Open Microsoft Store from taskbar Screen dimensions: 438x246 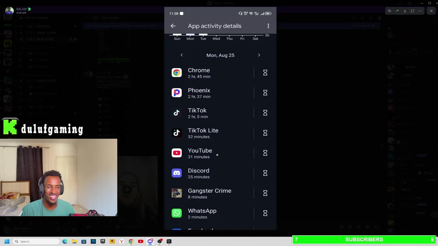pyautogui.click(x=84, y=242)
